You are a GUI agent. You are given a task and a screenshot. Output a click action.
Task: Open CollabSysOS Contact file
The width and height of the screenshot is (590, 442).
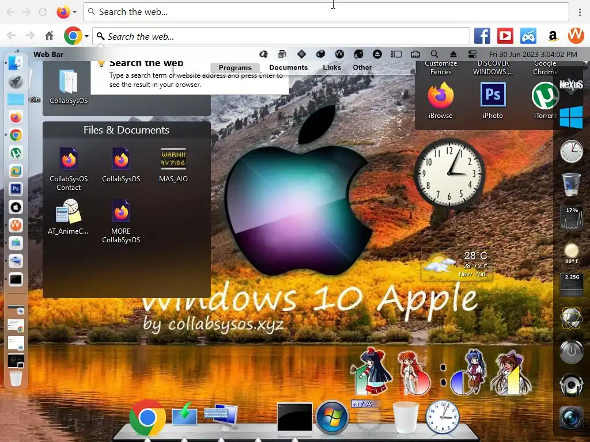[69, 169]
